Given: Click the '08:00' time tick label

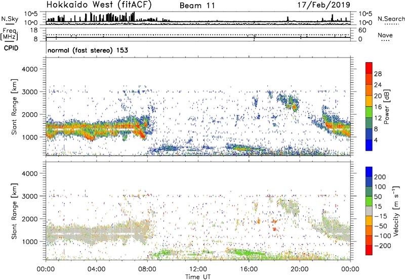Looking at the screenshot, I should (147, 269).
